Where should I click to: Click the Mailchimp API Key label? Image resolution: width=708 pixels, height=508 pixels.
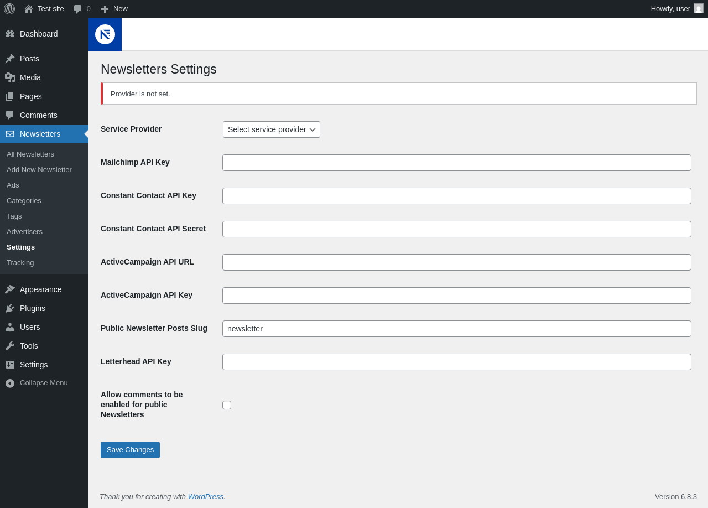coord(135,162)
